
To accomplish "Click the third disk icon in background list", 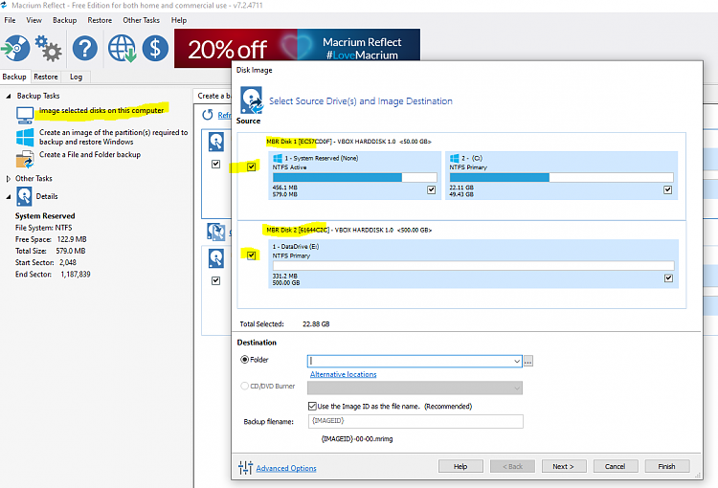I will pyautogui.click(x=216, y=258).
